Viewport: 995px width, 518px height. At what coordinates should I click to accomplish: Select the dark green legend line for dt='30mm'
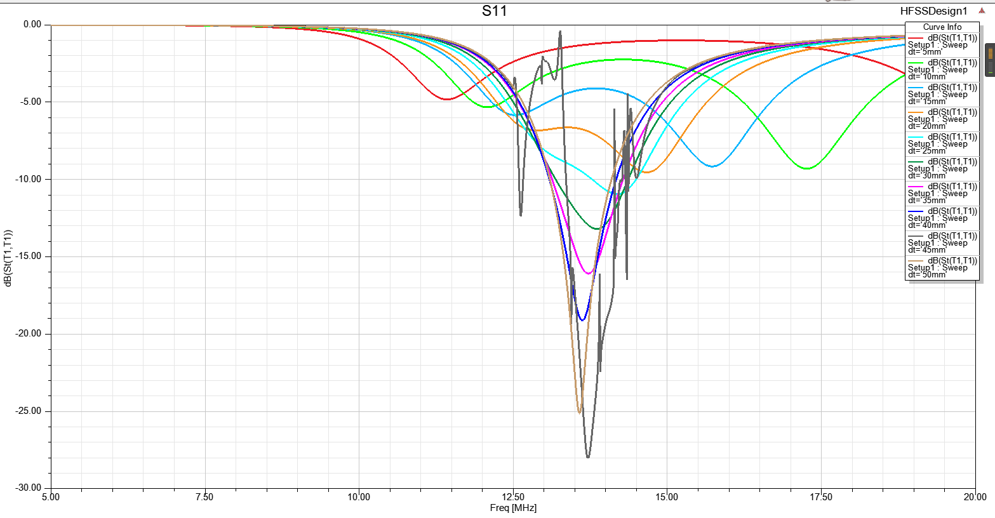click(x=917, y=161)
